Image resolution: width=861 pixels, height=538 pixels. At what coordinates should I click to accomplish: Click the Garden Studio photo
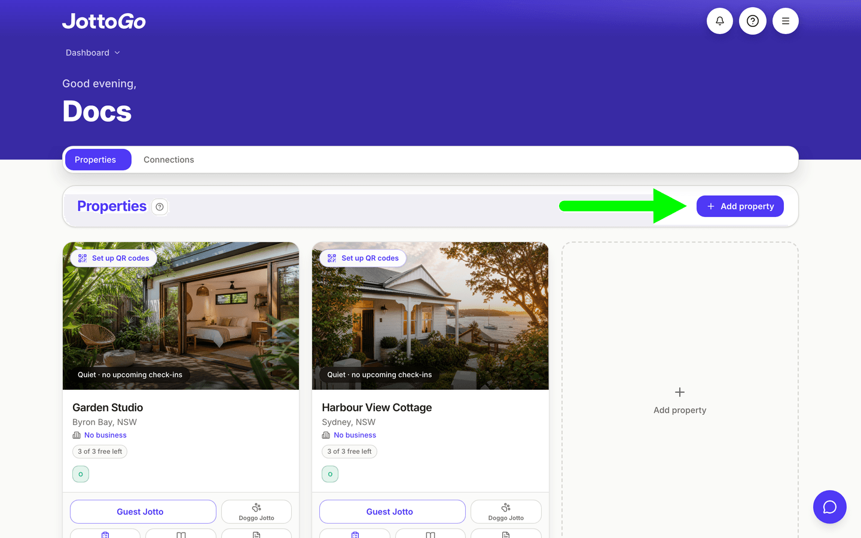point(181,316)
